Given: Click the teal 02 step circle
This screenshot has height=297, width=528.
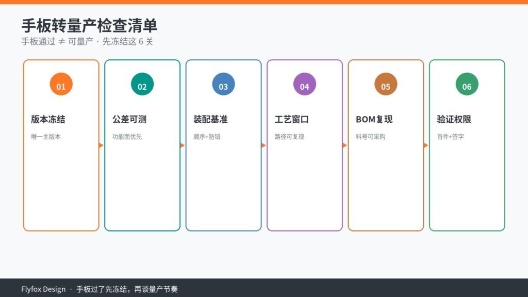Looking at the screenshot, I should 142,84.
